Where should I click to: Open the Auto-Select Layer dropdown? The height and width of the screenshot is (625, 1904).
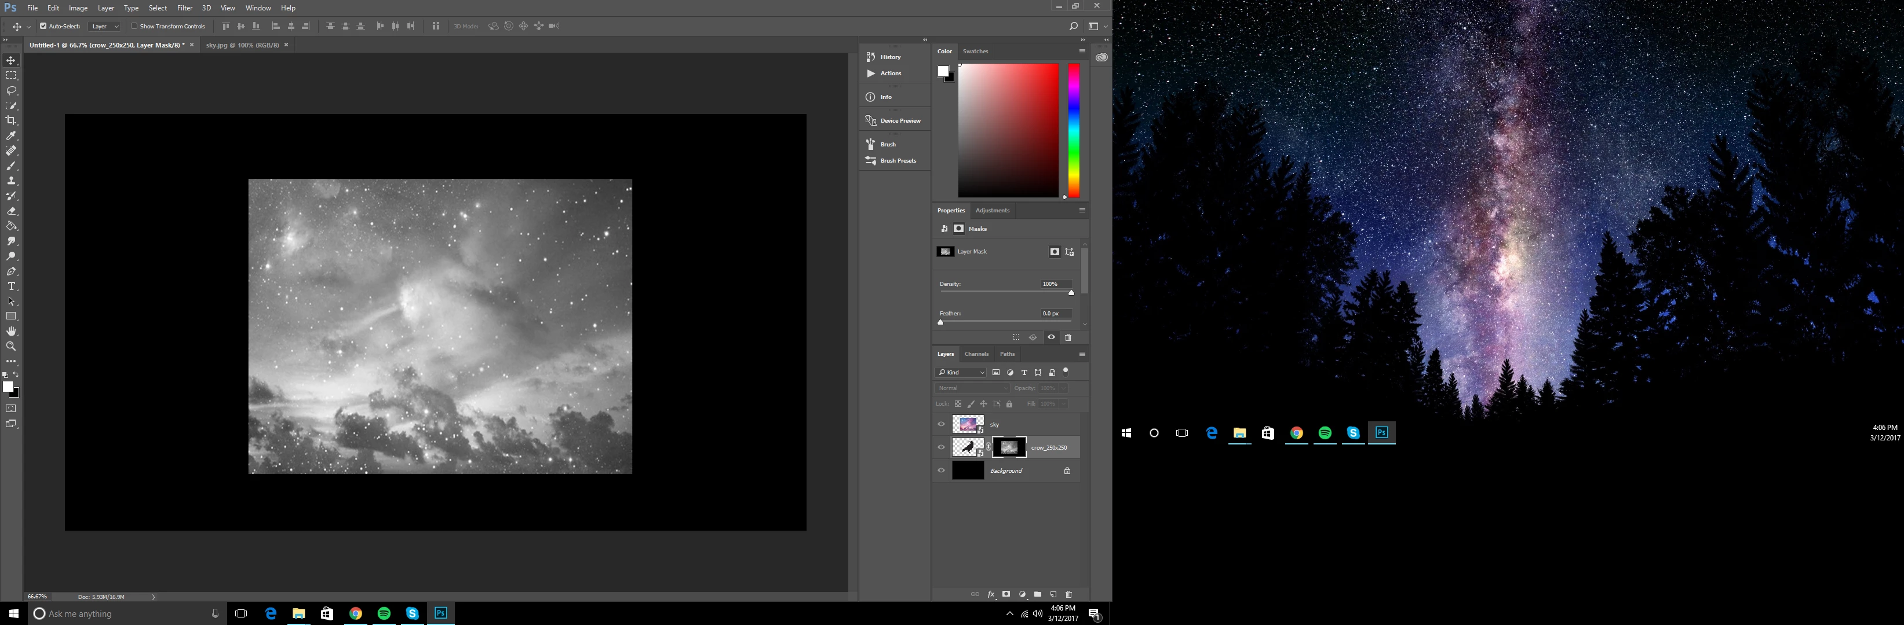(105, 27)
